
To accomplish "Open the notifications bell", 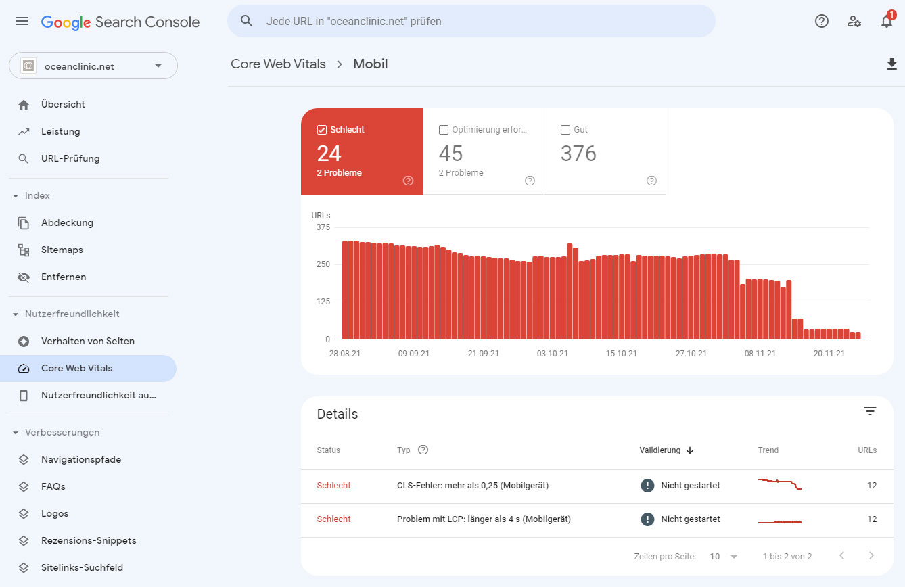I will click(887, 21).
